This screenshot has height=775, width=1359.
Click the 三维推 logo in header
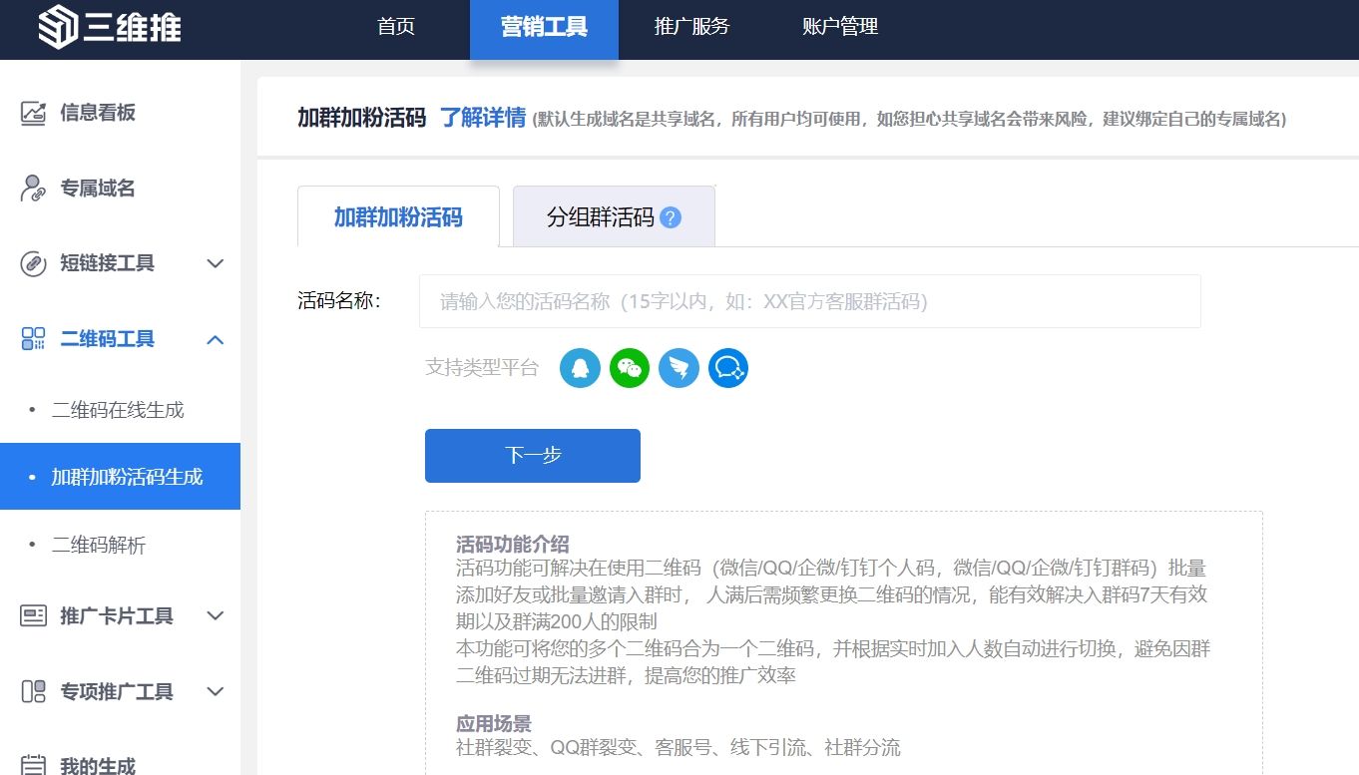pos(110,28)
